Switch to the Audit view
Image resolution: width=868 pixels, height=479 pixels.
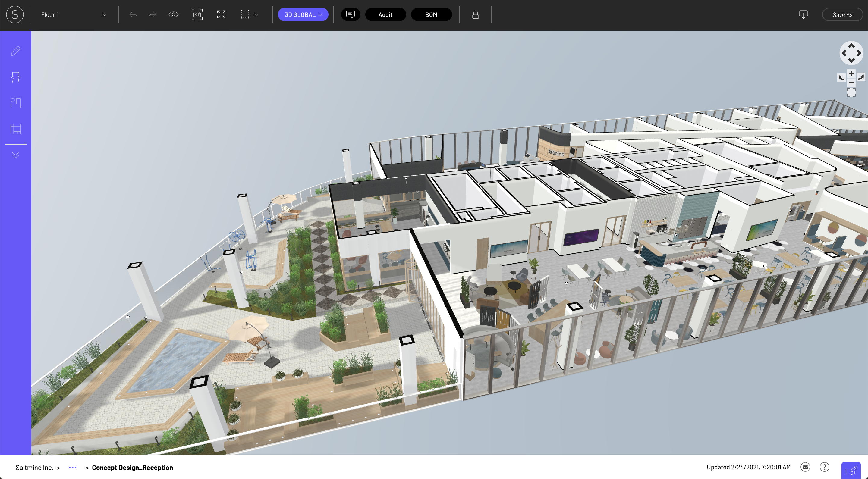[x=385, y=14]
